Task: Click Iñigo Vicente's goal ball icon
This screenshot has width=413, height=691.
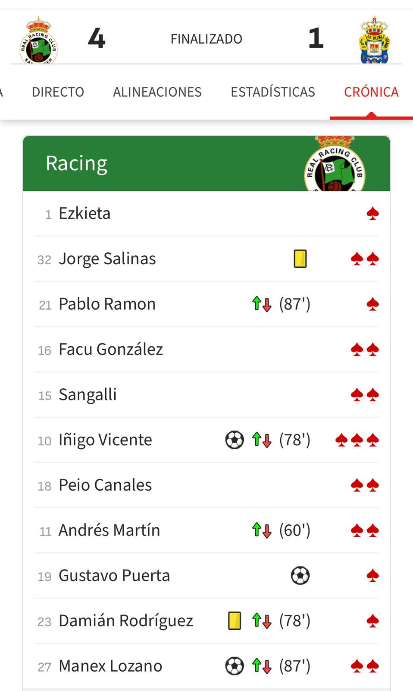Action: pos(235,440)
